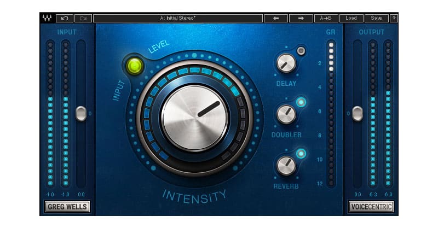The height and width of the screenshot is (228, 438).
Task: Undo the last parameter change
Action: [65, 18]
